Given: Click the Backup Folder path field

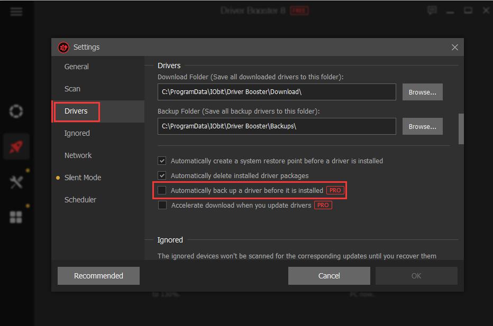Looking at the screenshot, I should [277, 126].
